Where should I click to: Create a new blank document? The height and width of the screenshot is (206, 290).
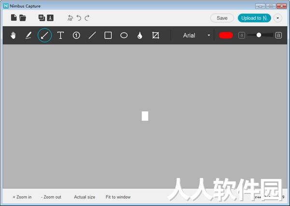[x=14, y=17]
